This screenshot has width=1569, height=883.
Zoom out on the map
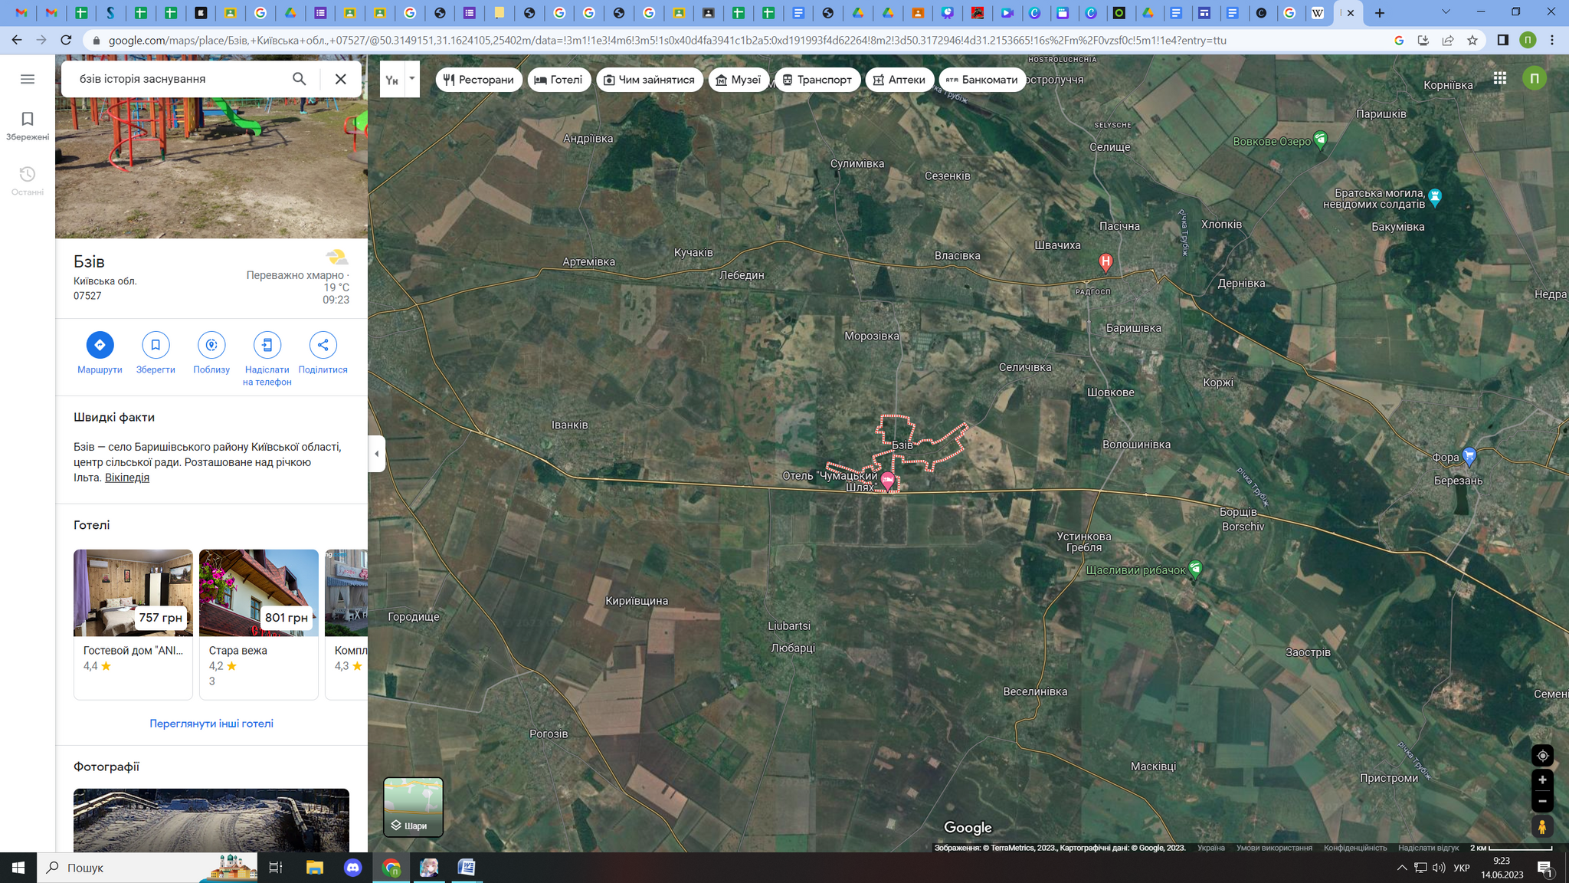click(x=1542, y=802)
